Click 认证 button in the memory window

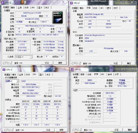coord(116,130)
